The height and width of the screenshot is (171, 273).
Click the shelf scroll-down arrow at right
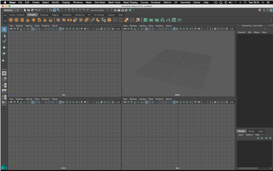[x=271, y=22]
